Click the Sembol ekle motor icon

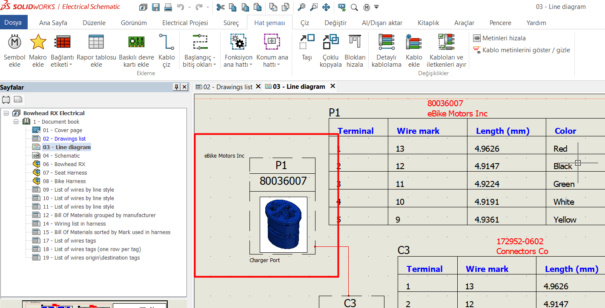tap(15, 42)
